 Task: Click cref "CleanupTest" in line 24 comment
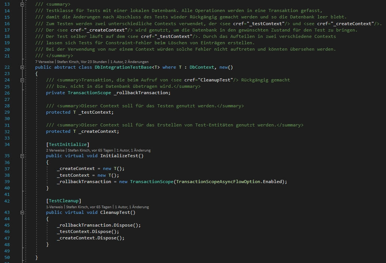(x=216, y=80)
